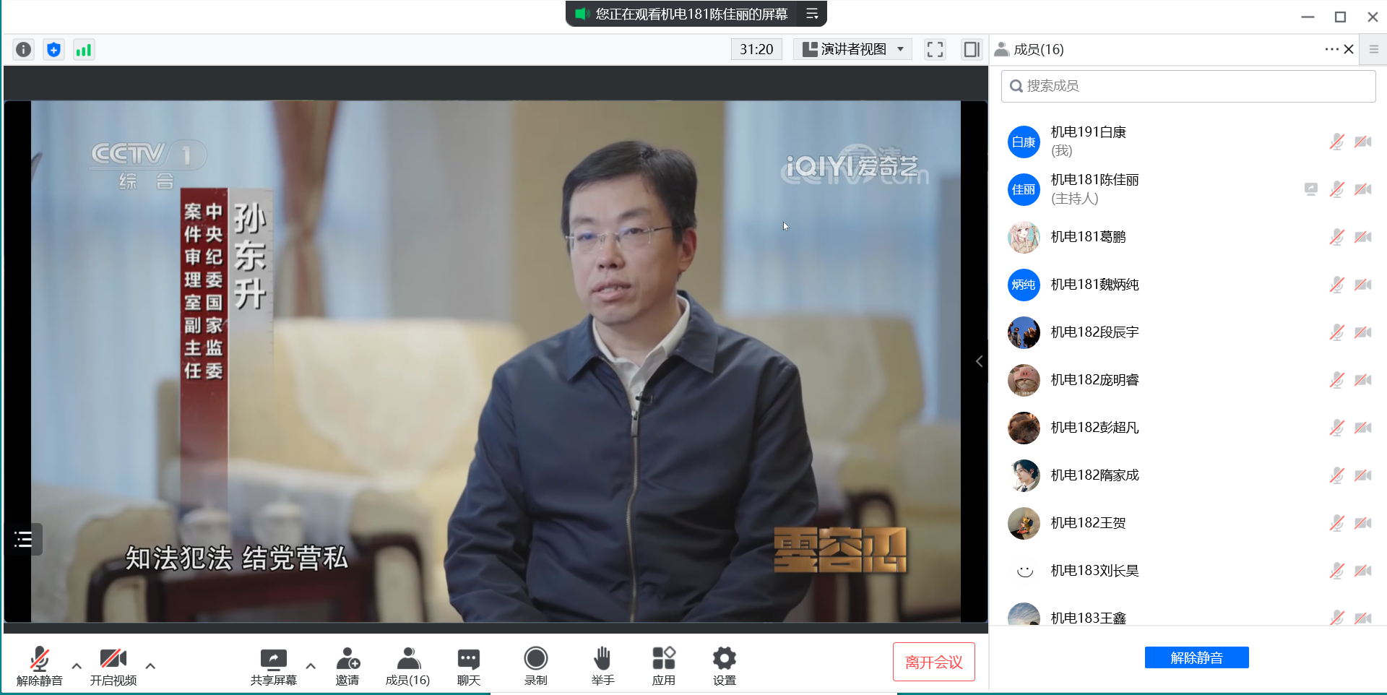Collapse side panel with the chevron arrow

[x=980, y=361]
